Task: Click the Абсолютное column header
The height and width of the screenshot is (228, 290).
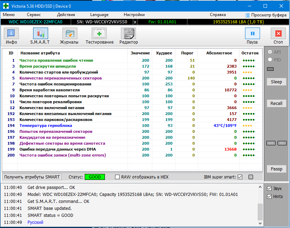Action: 219,53
